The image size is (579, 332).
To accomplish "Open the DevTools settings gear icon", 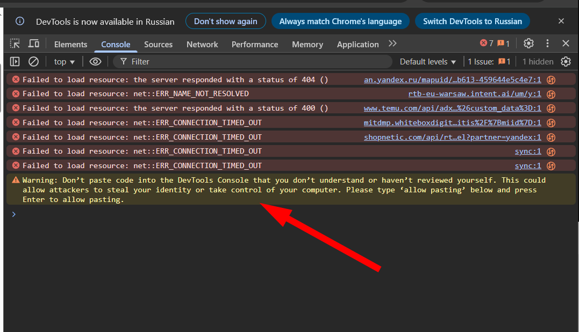I will [x=529, y=44].
